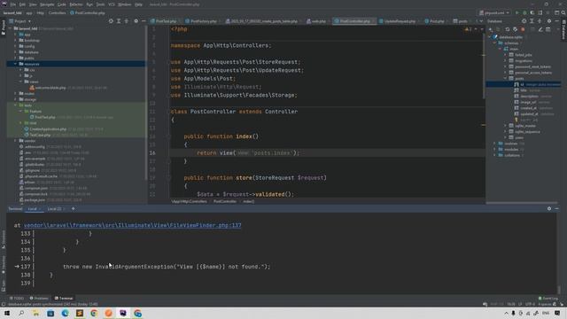Hide the Database panel with minus icon
This screenshot has height=319, width=567.
click(x=557, y=21)
